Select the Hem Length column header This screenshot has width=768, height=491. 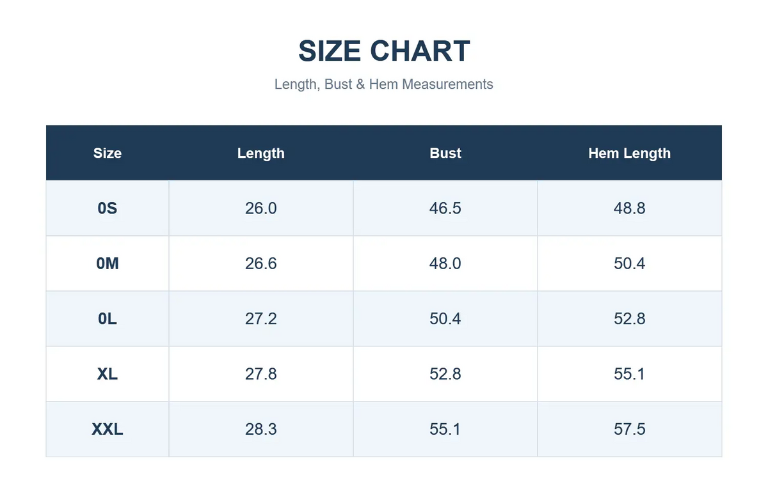[x=630, y=153]
